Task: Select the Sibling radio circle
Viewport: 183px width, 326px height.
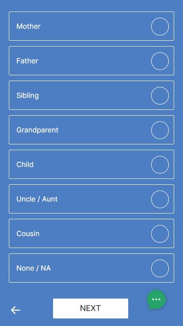Action: click(160, 95)
